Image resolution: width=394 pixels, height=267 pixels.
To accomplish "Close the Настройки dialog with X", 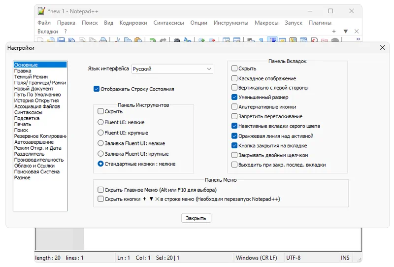I will click(x=382, y=47).
